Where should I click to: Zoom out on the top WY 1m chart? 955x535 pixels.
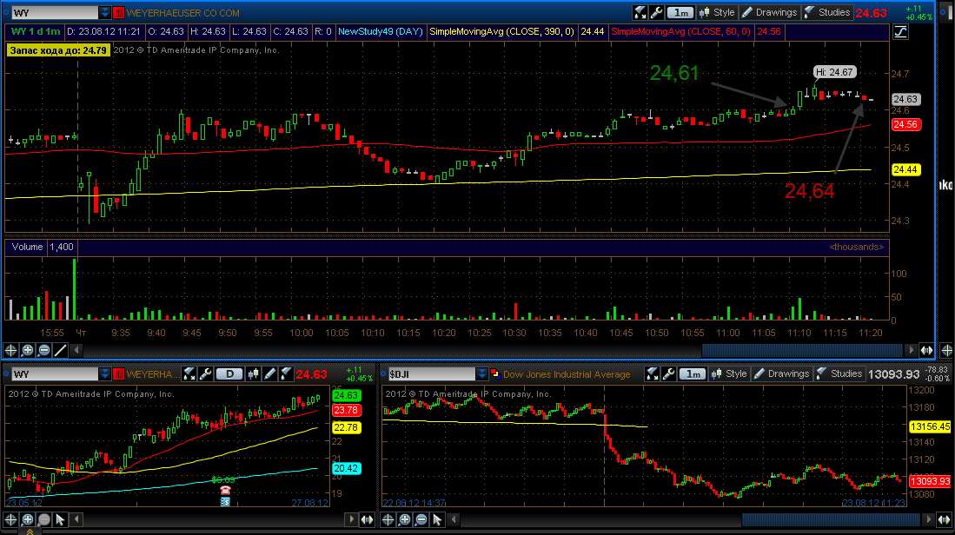point(43,350)
